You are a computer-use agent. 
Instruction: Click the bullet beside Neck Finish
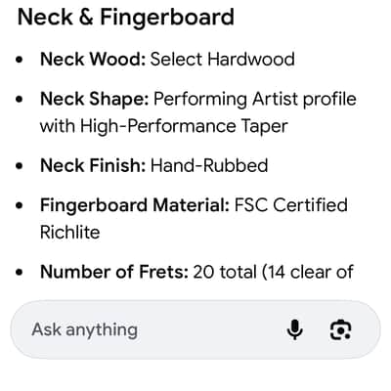click(x=20, y=166)
